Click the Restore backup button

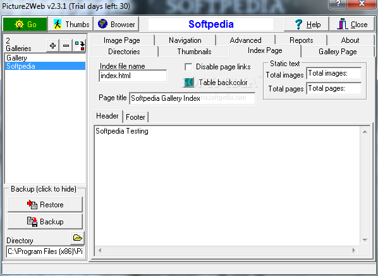pyautogui.click(x=45, y=204)
